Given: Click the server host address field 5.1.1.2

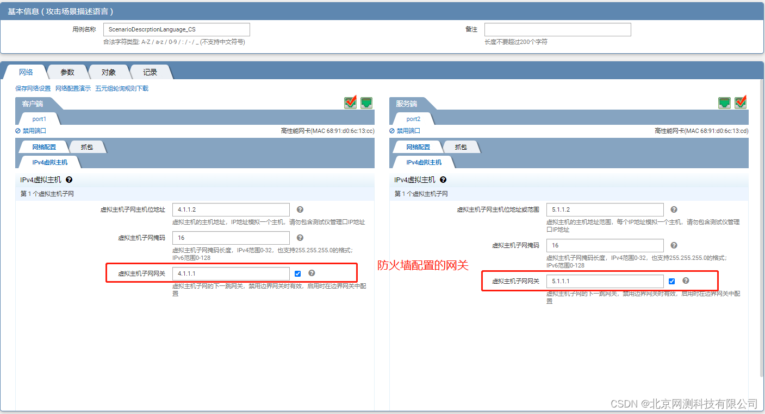Looking at the screenshot, I should pos(605,209).
